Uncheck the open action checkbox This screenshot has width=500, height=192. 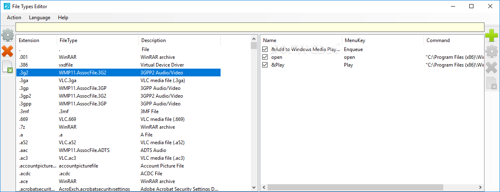pyautogui.click(x=265, y=57)
